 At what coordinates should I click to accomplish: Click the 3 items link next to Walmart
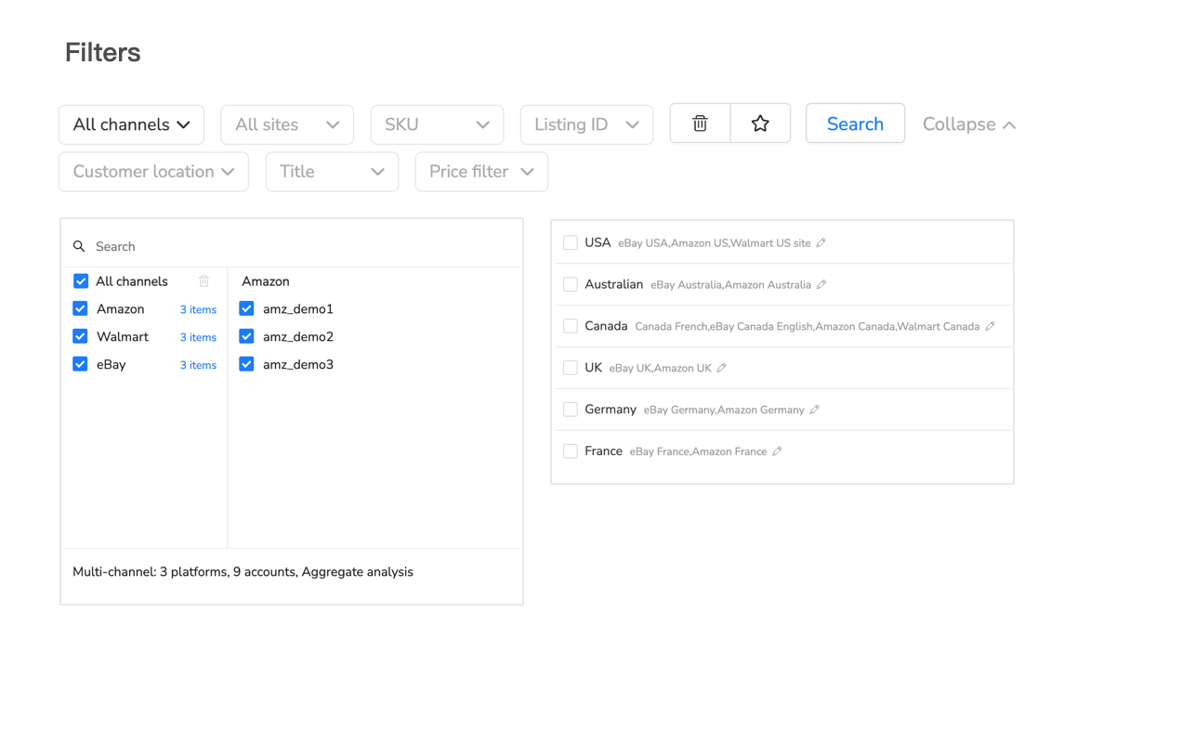[198, 336]
